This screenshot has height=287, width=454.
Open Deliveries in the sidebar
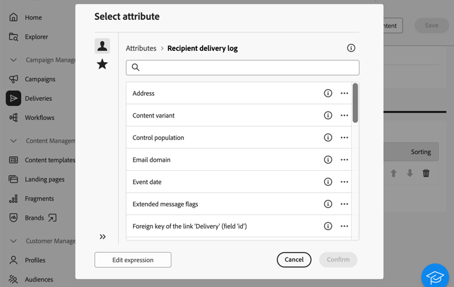pos(38,98)
